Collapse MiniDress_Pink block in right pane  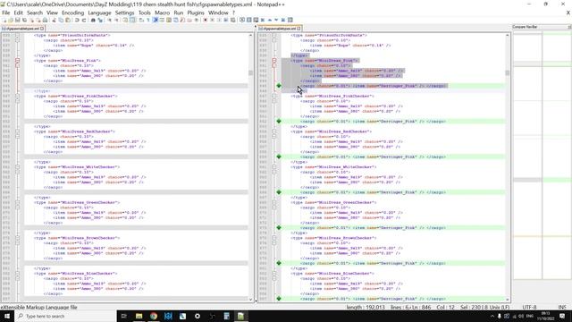pos(274,61)
